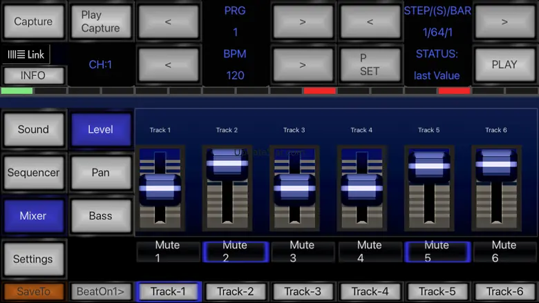Toggle Mute 5 for Track 5
The image size is (539, 303).
[437, 251]
